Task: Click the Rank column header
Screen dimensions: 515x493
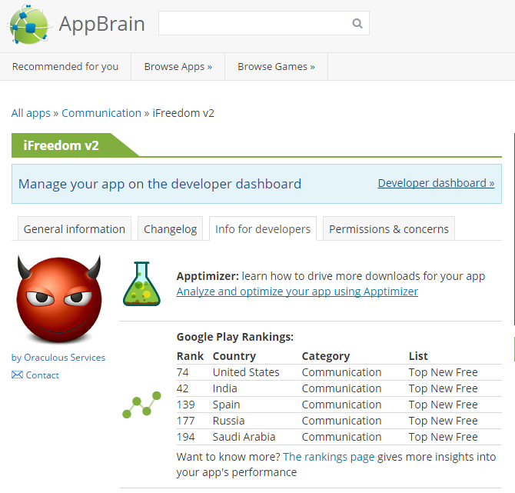Action: tap(190, 356)
